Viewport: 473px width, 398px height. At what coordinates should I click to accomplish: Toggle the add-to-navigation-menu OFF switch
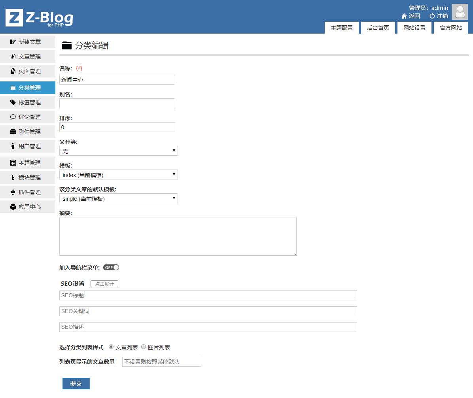(111, 268)
